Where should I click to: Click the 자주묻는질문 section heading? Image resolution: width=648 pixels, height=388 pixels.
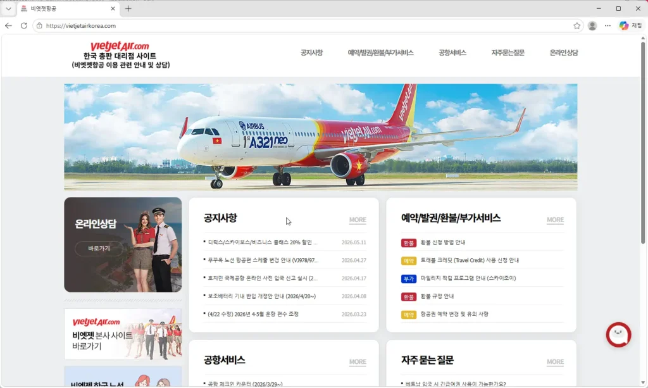coord(427,360)
